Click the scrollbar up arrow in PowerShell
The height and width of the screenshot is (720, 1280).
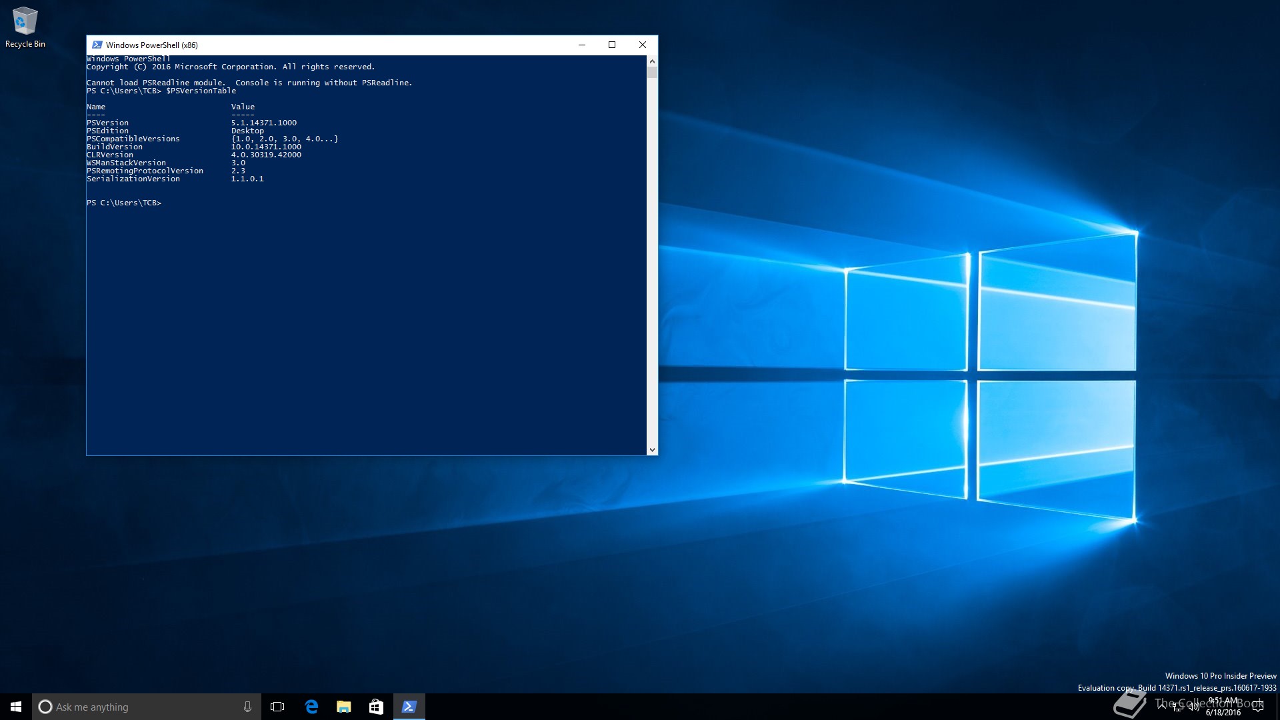[652, 61]
